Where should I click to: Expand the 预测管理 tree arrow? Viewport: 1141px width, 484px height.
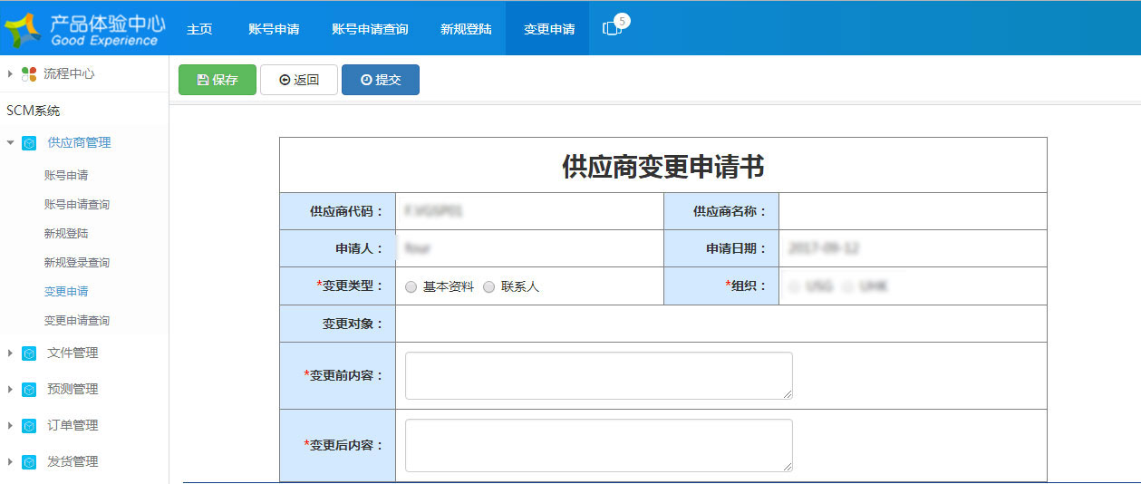10,390
